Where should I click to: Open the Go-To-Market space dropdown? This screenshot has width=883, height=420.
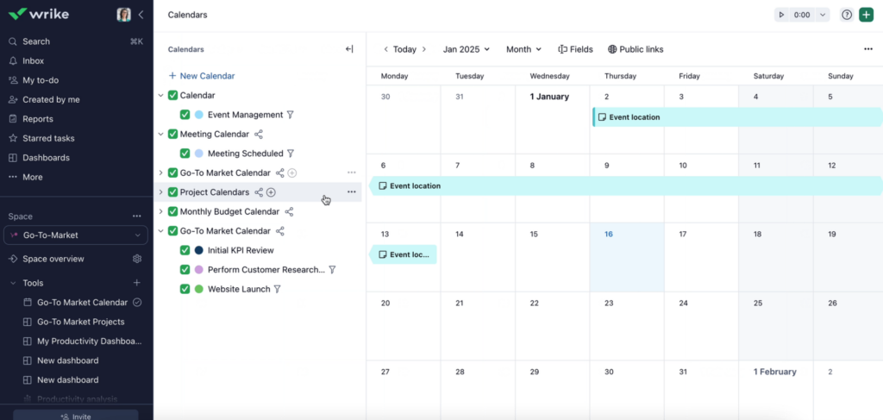[76, 235]
